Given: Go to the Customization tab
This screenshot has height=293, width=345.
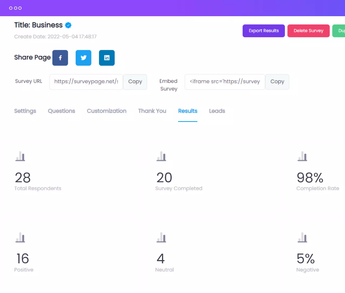Looking at the screenshot, I should [106, 111].
